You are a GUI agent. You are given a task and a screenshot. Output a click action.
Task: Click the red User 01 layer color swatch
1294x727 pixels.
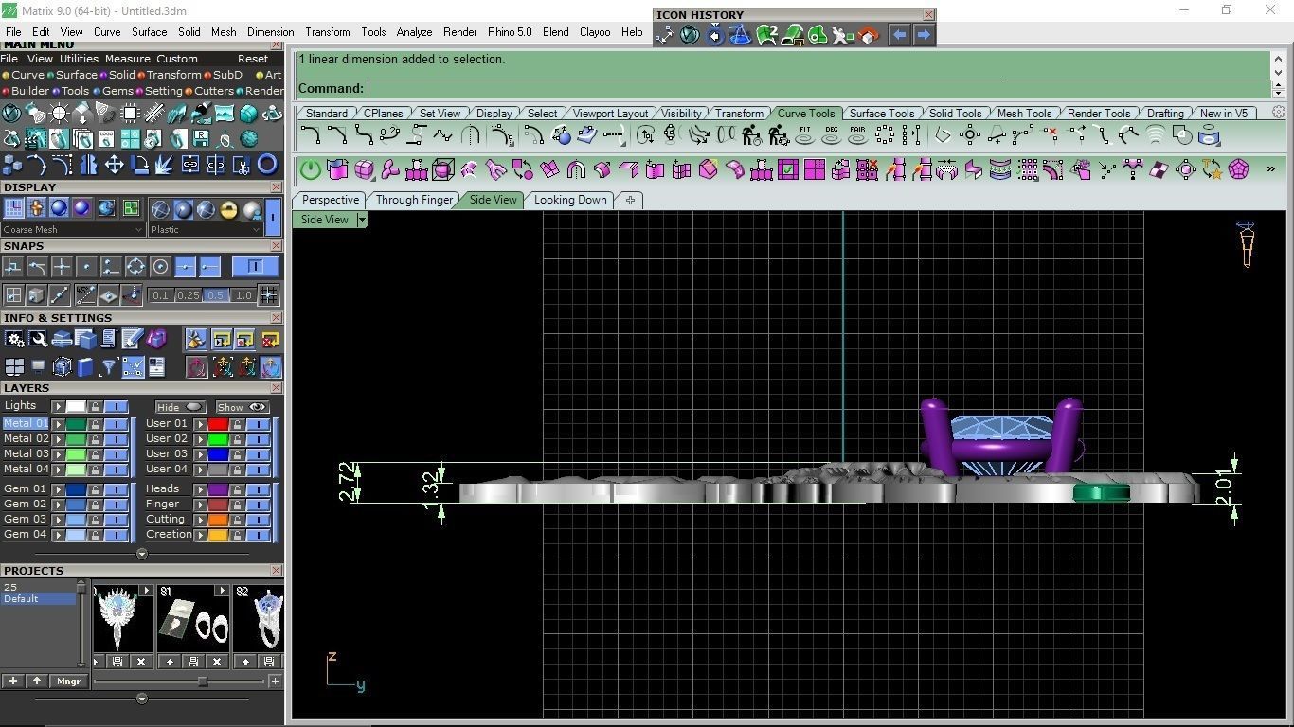point(218,424)
